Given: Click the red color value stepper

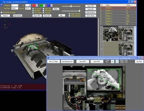Looking at the screenshot, I should (x=37, y=5).
